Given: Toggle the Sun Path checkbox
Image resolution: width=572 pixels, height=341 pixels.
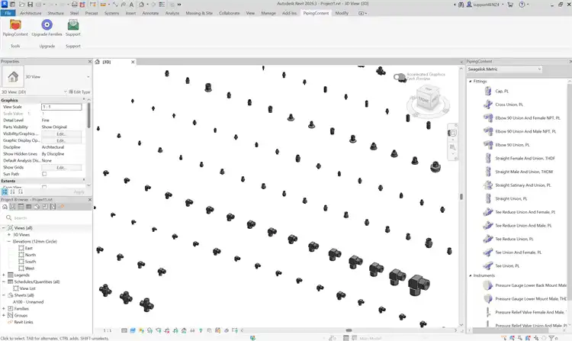Looking at the screenshot, I should (x=44, y=174).
